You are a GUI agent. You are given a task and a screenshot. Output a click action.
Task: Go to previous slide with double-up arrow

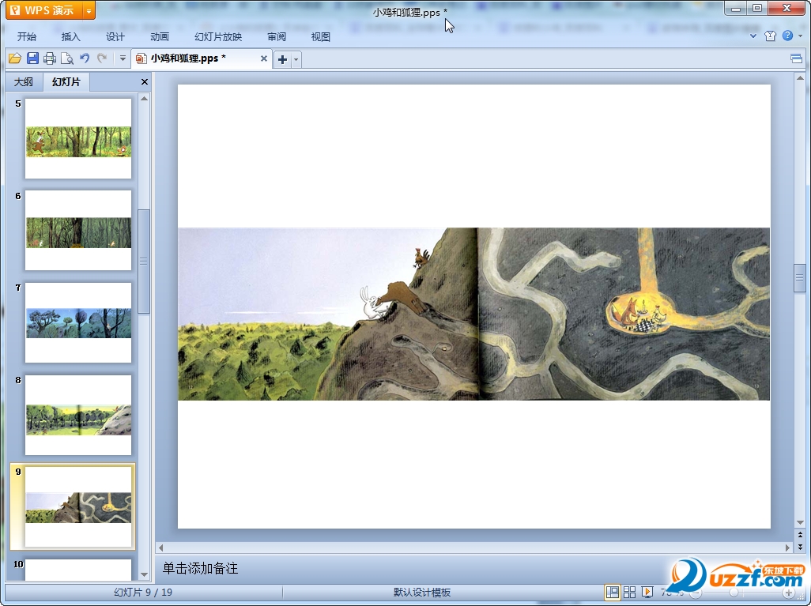tap(800, 535)
